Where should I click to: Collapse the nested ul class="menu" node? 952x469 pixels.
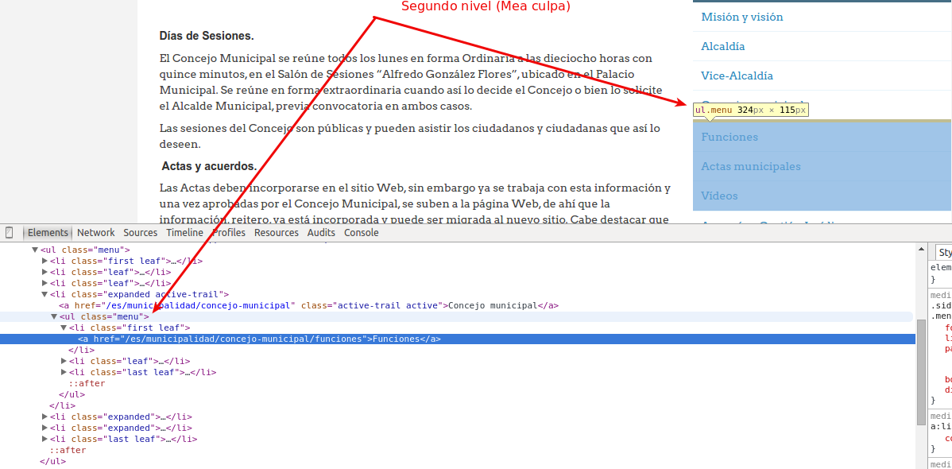pos(54,316)
